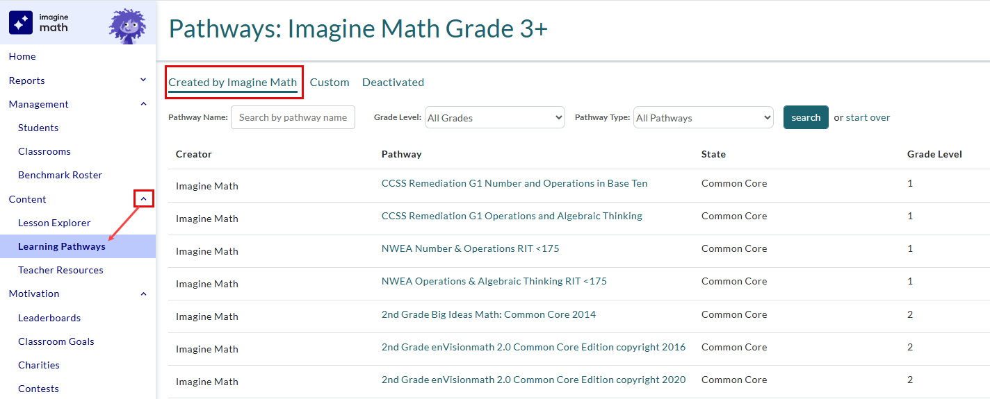Open 2nd Grade enVisionmath copyright 2016 pathway

click(x=533, y=347)
